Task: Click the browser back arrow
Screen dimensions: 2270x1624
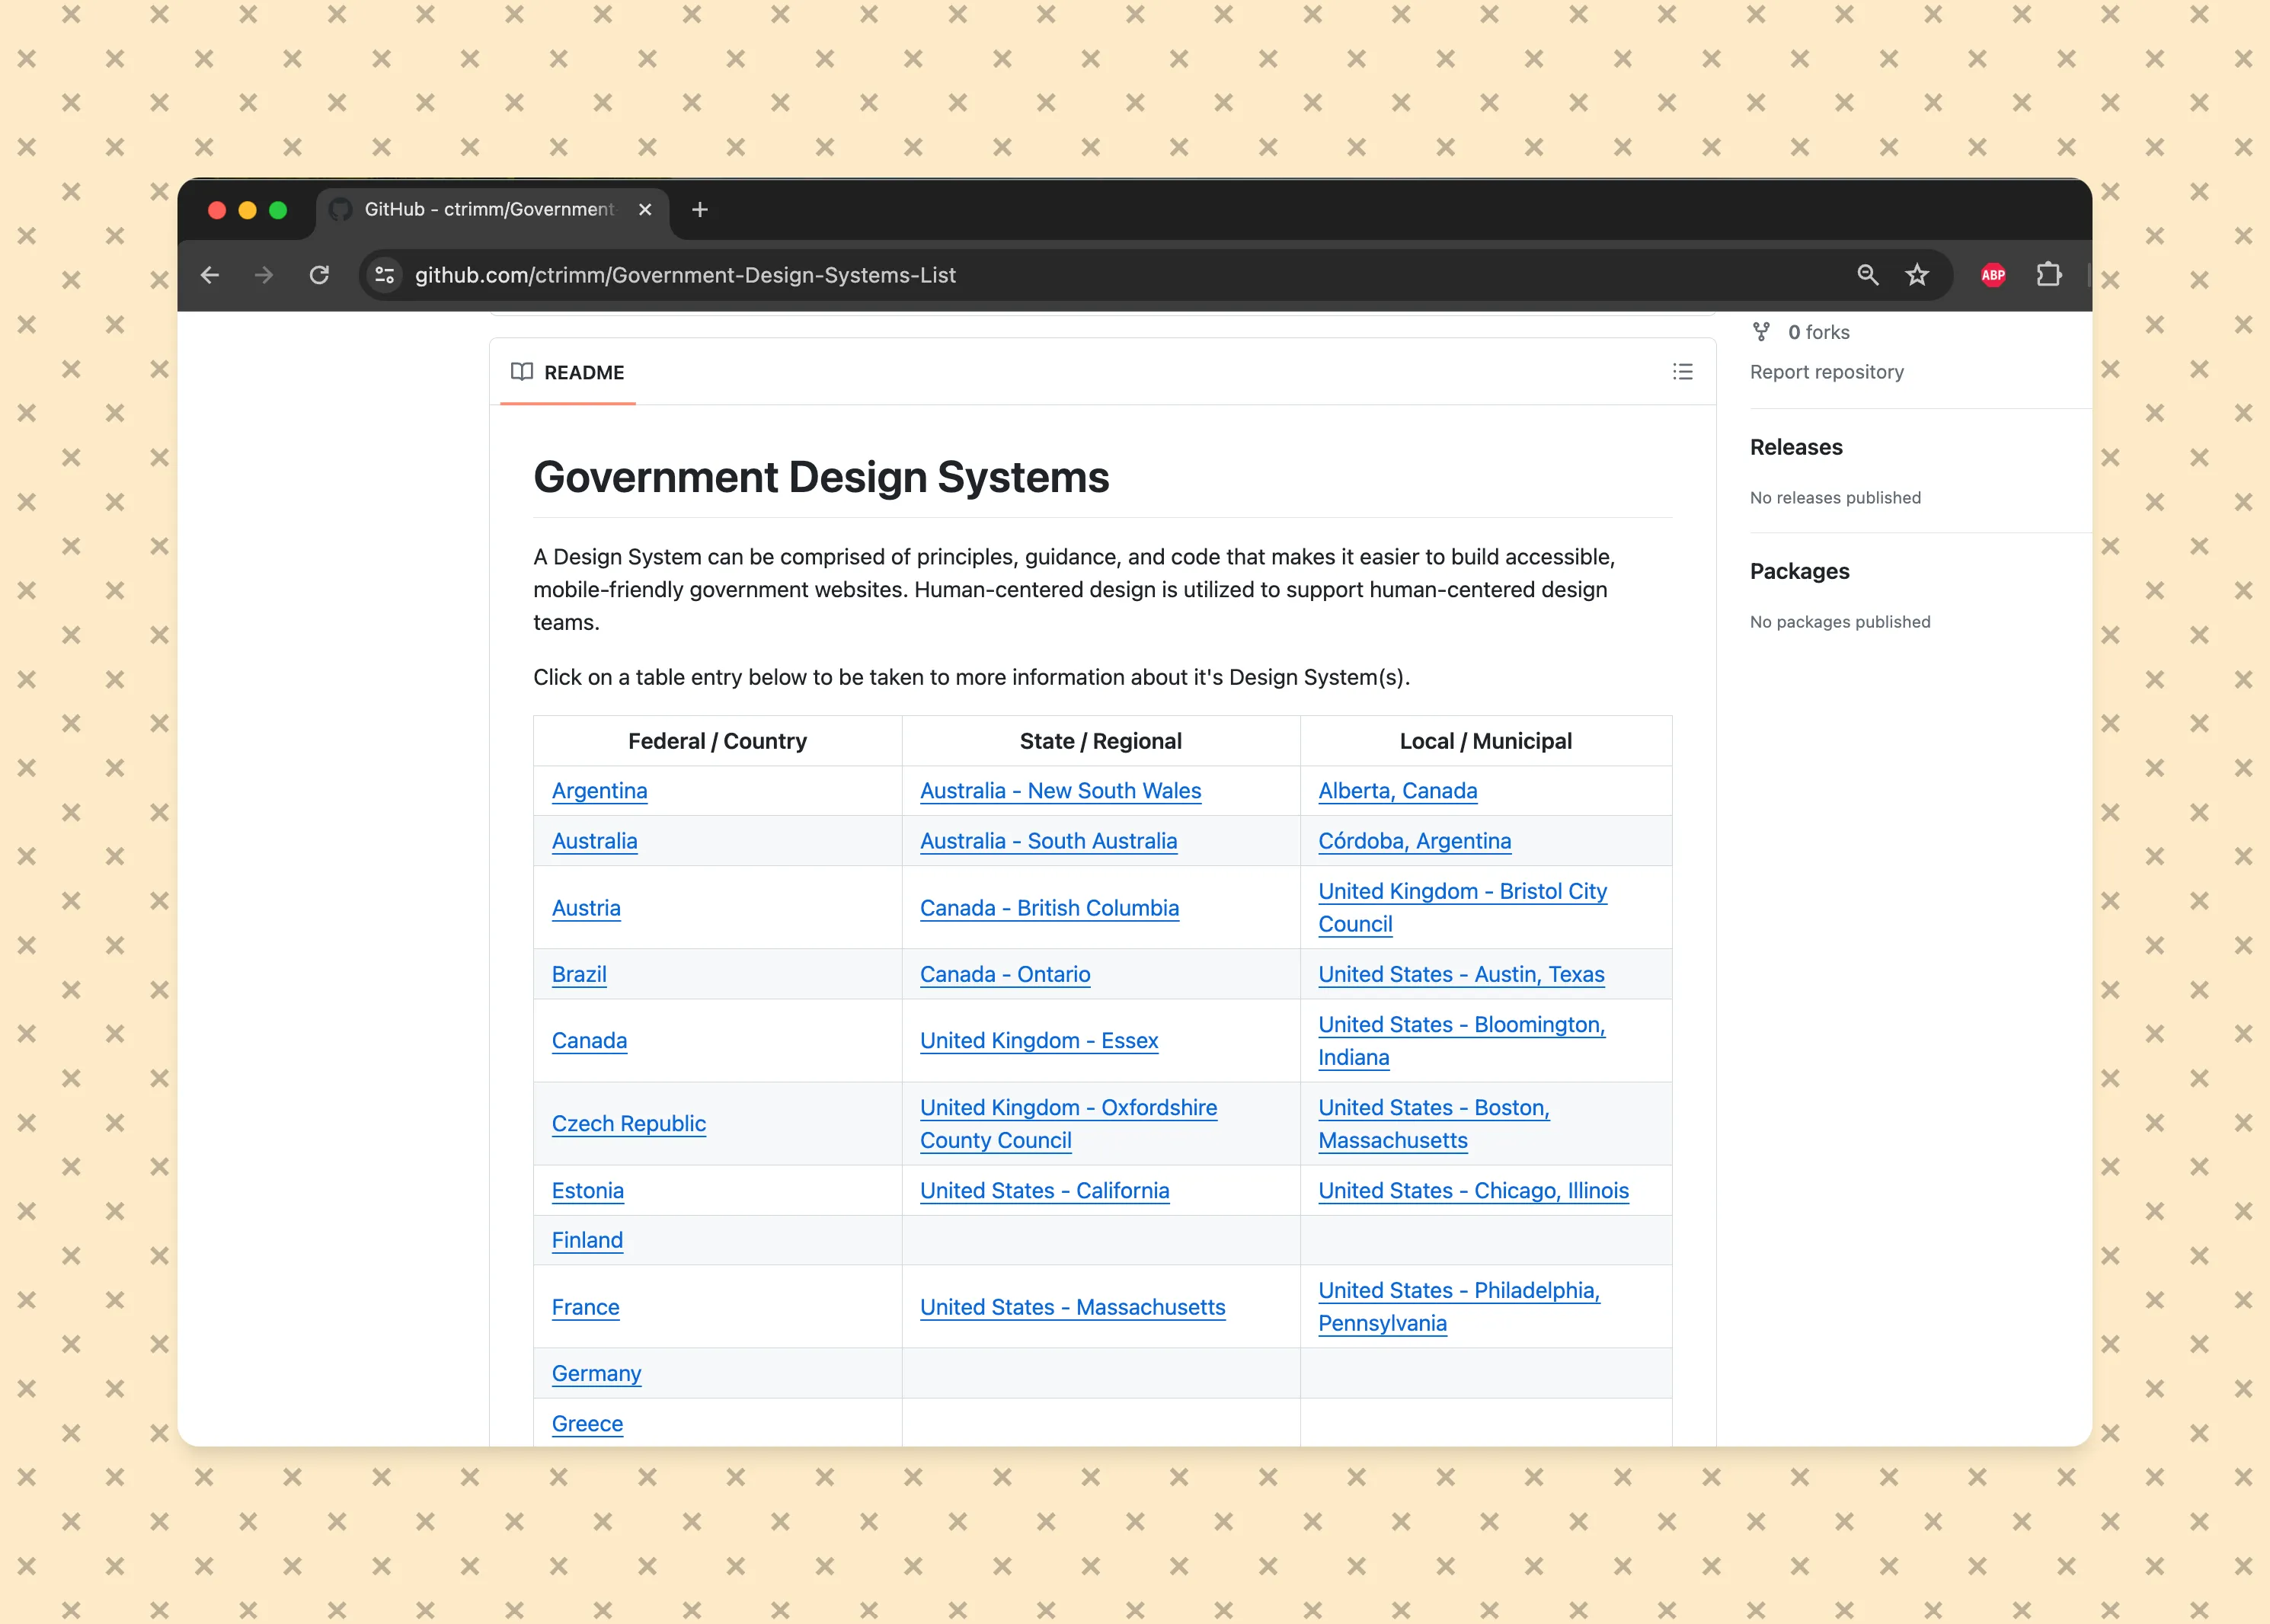Action: pos(210,275)
